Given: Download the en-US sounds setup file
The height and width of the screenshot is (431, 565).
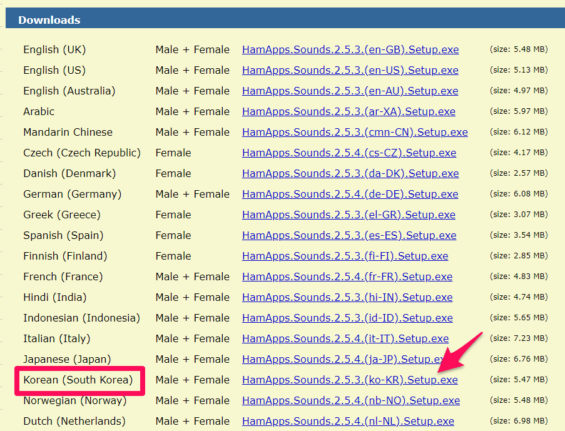Looking at the screenshot, I should click(350, 70).
